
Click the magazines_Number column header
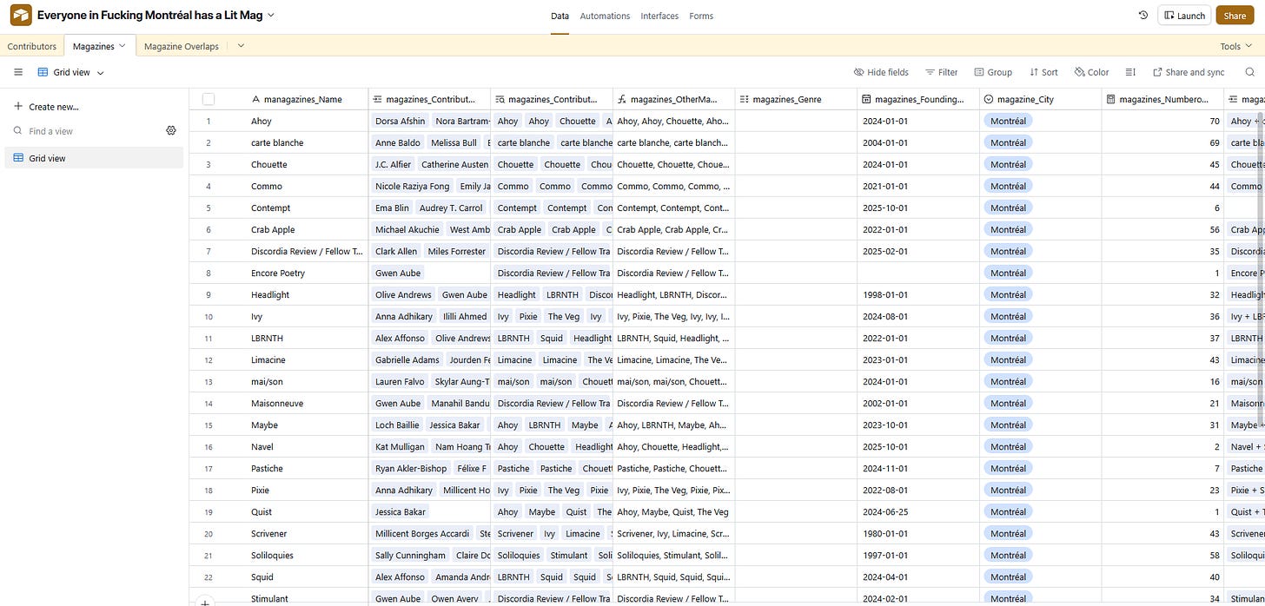(1162, 99)
